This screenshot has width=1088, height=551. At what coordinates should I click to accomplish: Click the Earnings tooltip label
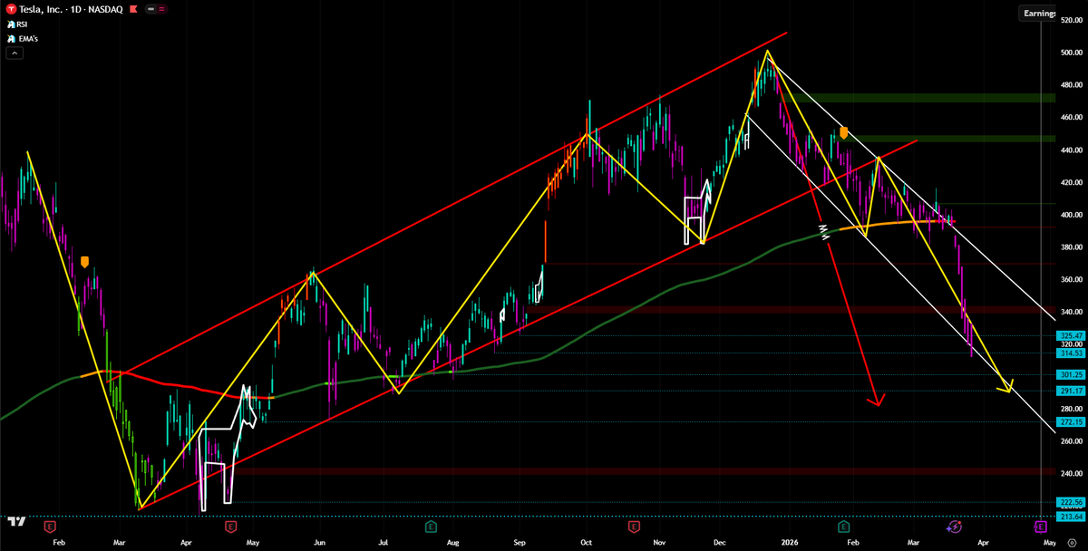[1038, 14]
